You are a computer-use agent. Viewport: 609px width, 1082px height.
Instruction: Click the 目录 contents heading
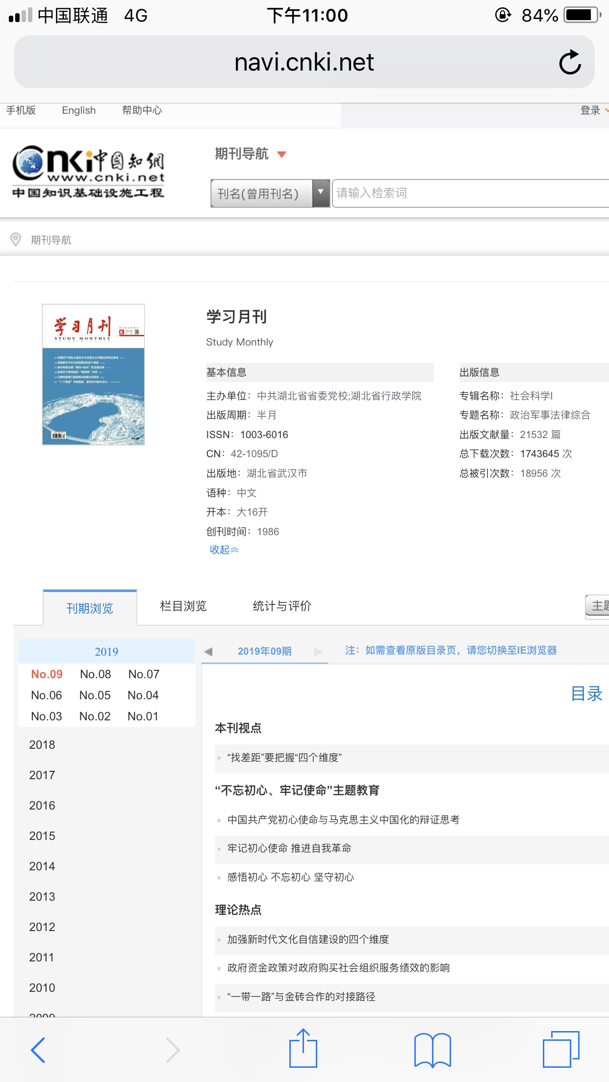coord(586,694)
